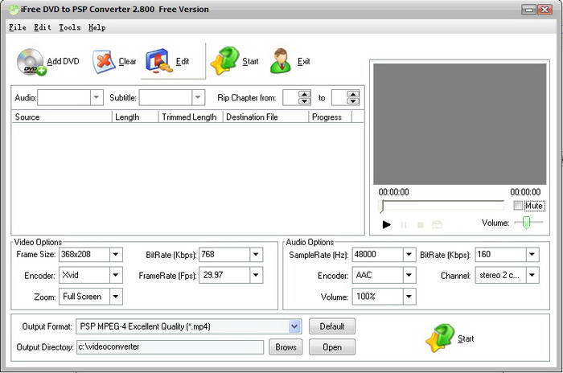563x373 pixels.
Task: Close the converter window
Action: point(545,10)
